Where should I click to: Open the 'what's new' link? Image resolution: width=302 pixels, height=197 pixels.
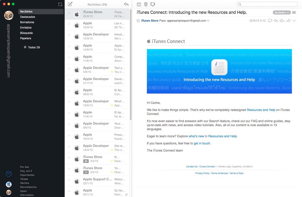pos(196,136)
